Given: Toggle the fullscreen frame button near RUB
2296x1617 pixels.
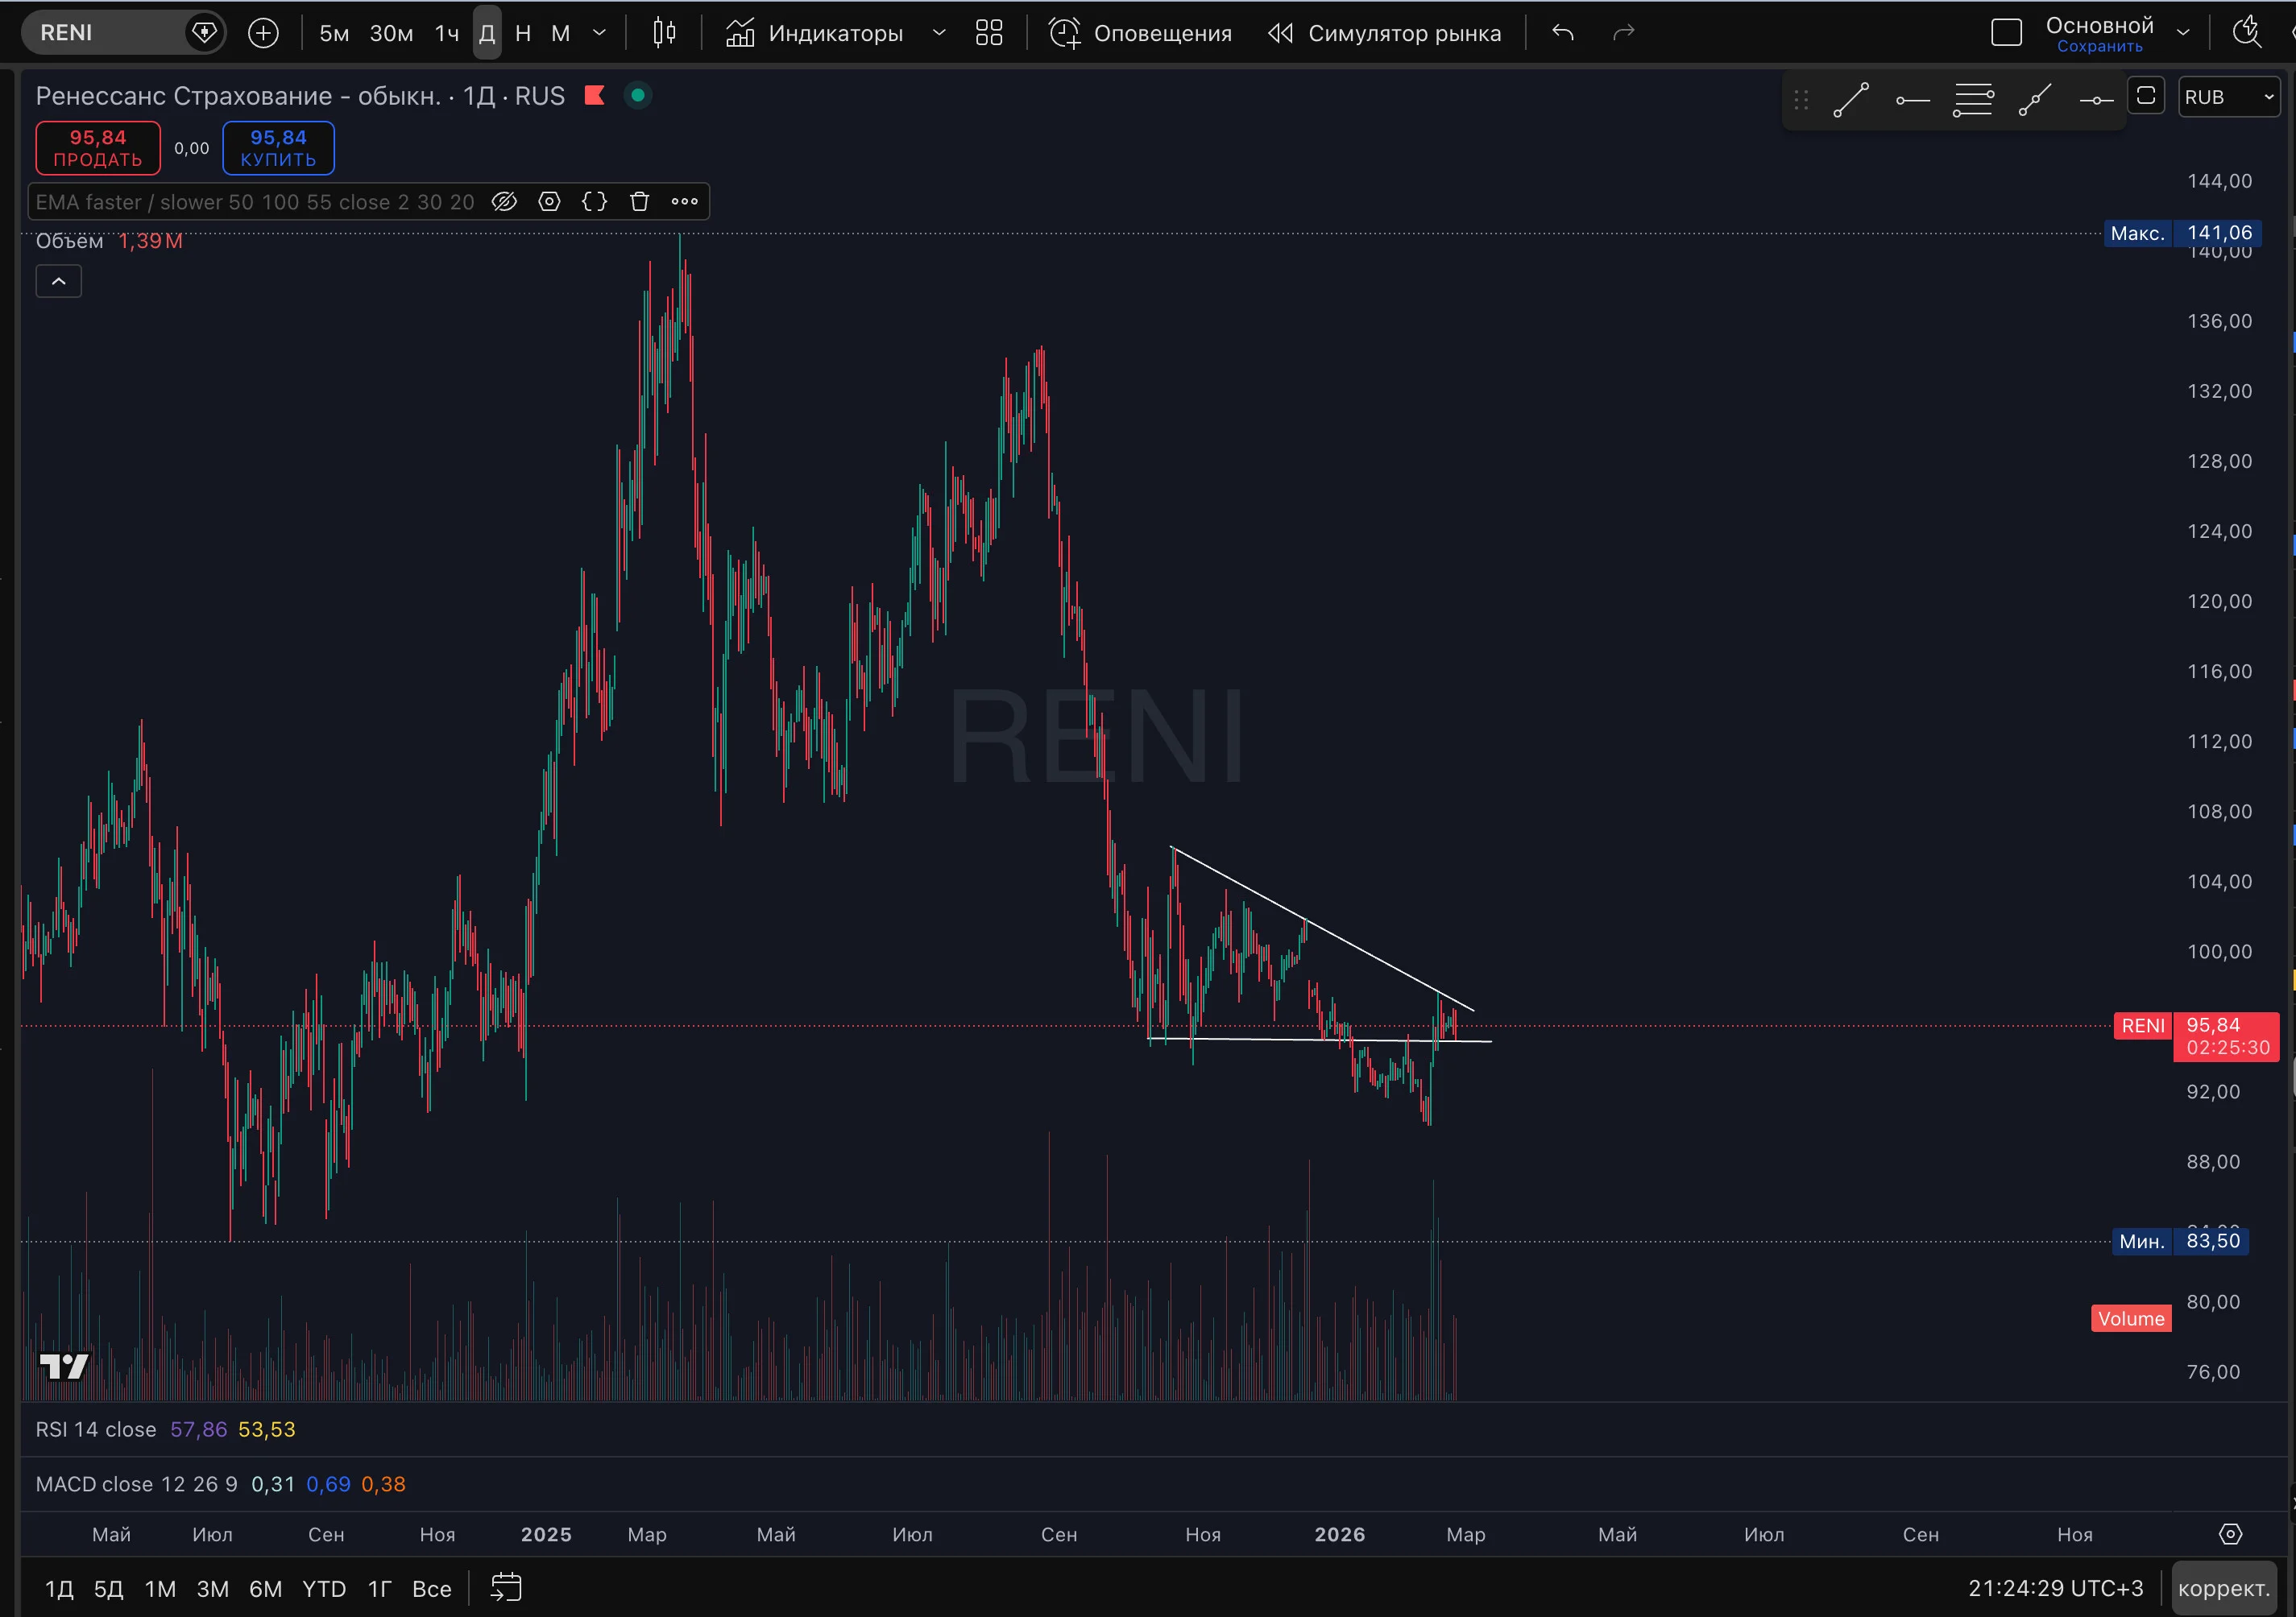Looking at the screenshot, I should (x=2146, y=96).
